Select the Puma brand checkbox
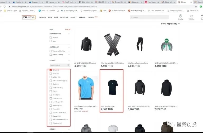 [51, 109]
